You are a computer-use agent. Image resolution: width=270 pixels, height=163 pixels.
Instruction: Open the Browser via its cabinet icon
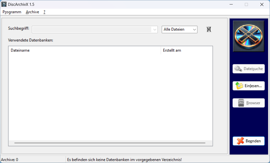point(248,103)
